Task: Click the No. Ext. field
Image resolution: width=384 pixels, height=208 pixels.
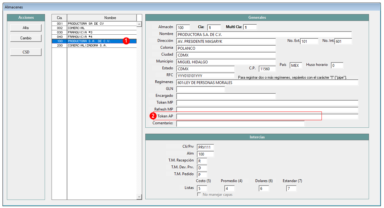Action: pos(309,41)
